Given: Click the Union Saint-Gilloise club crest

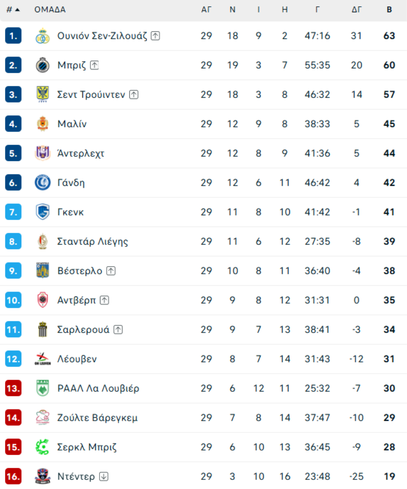Looking at the screenshot, I should tap(43, 36).
